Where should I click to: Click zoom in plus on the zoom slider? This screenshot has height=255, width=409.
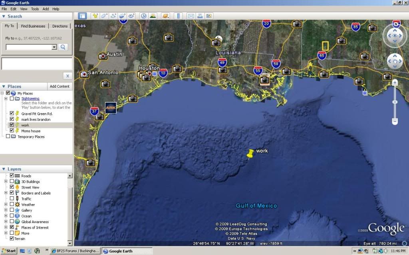pos(395,83)
